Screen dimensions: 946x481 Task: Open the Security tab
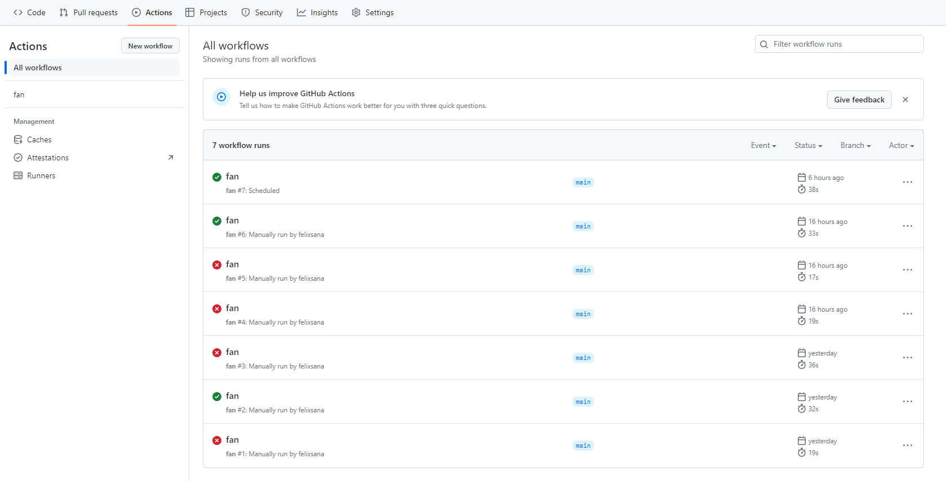262,12
